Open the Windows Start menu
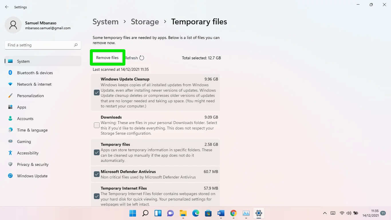Screen dimensions: 391x220 tap(133, 213)
